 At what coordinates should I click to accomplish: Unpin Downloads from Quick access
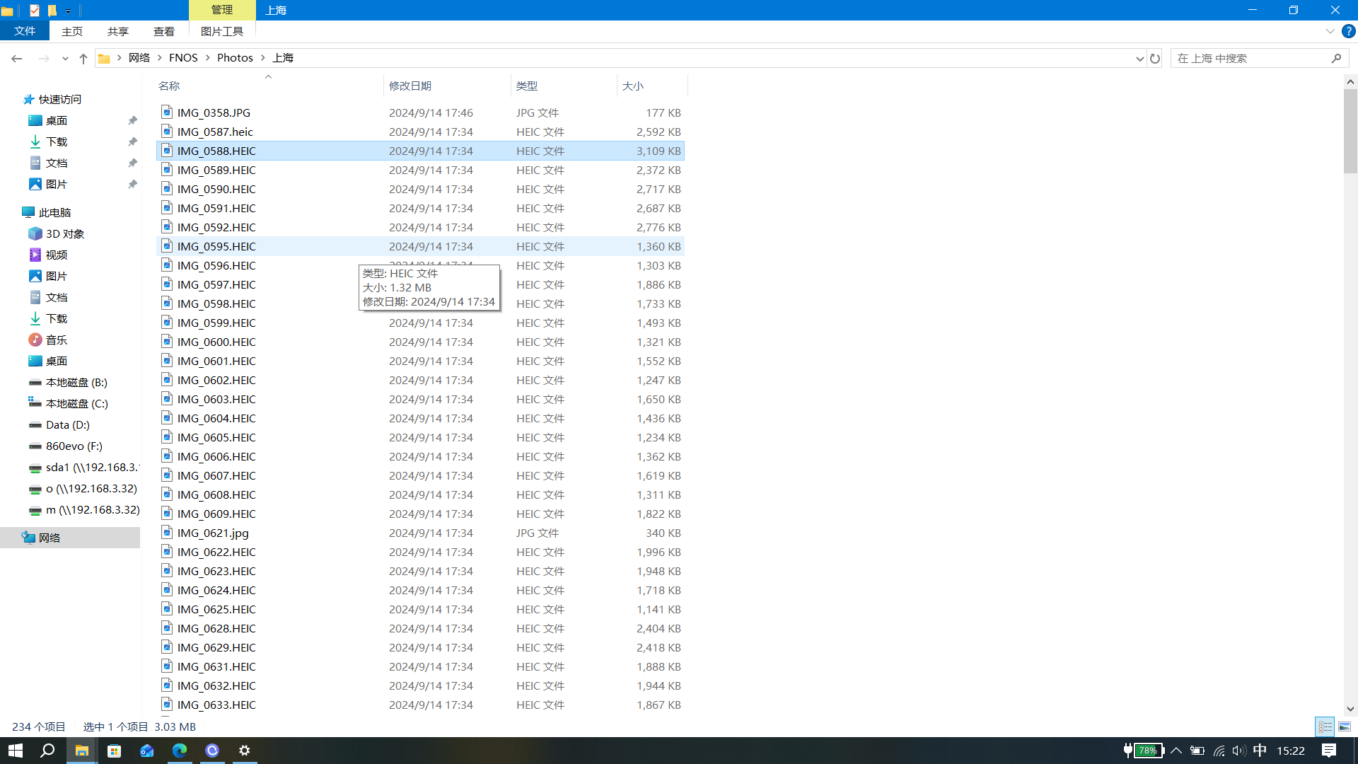[x=132, y=141]
